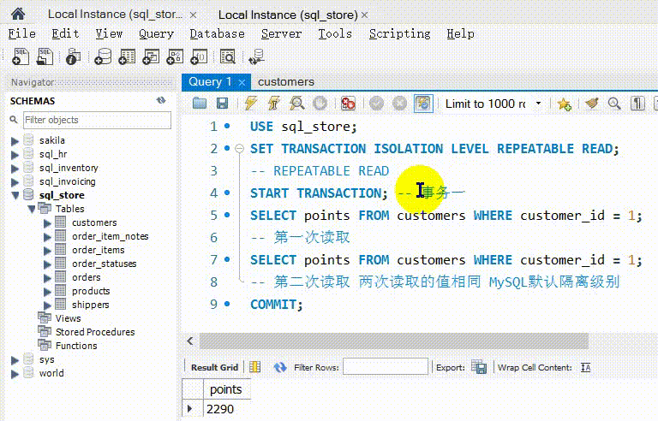The width and height of the screenshot is (658, 421).
Task: Expand the sql_invoicing schema
Action: pos(15,182)
